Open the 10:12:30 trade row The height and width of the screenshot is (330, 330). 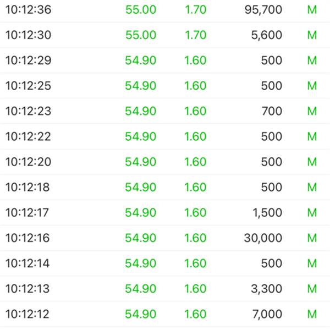pyautogui.click(x=165, y=35)
